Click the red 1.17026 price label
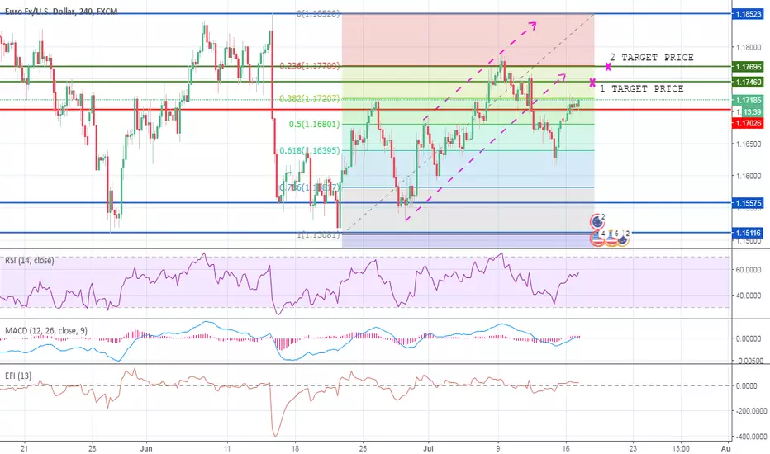 click(749, 123)
